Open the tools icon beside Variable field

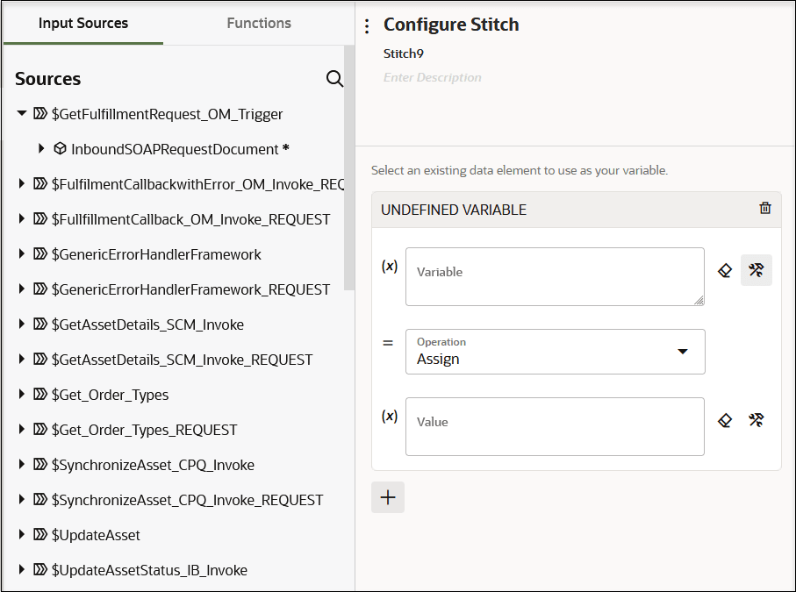pos(756,271)
